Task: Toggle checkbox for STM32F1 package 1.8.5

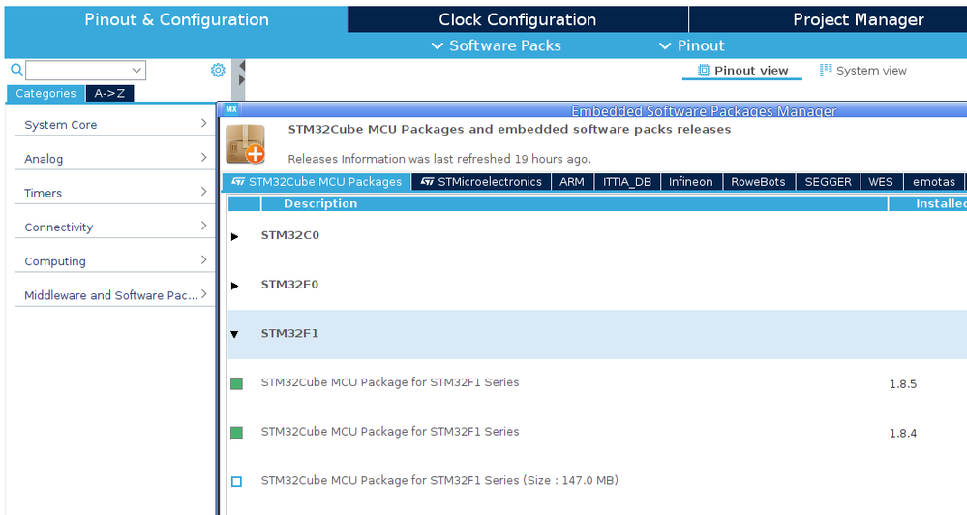Action: click(x=236, y=383)
